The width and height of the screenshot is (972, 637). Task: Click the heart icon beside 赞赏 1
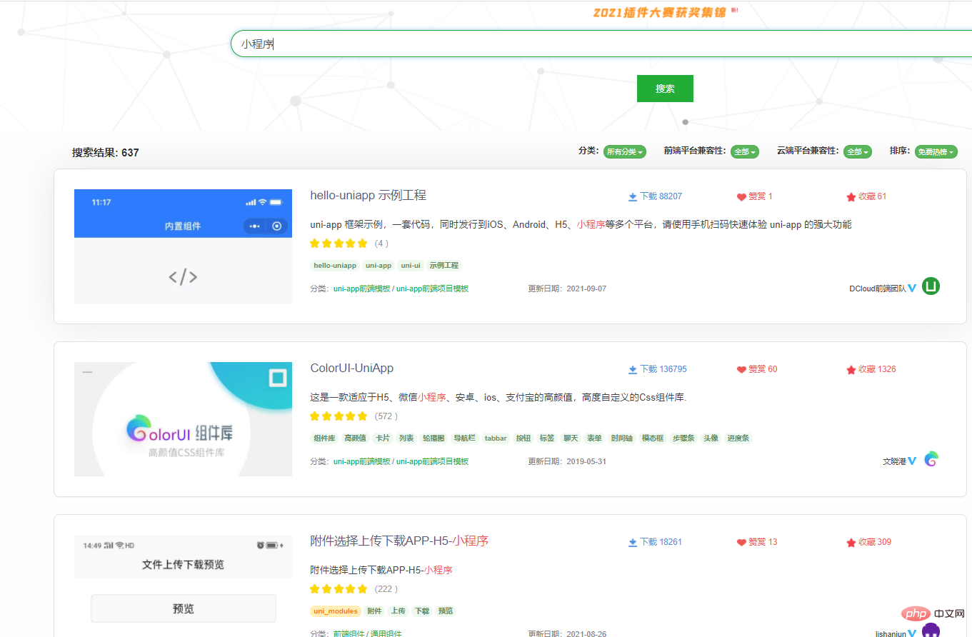click(x=741, y=197)
